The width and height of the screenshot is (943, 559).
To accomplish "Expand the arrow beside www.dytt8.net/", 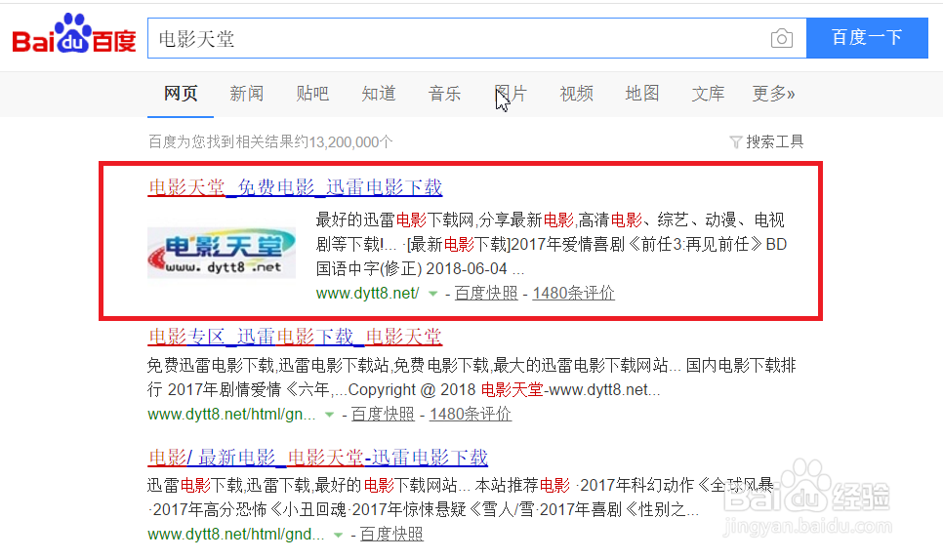I will tap(432, 294).
